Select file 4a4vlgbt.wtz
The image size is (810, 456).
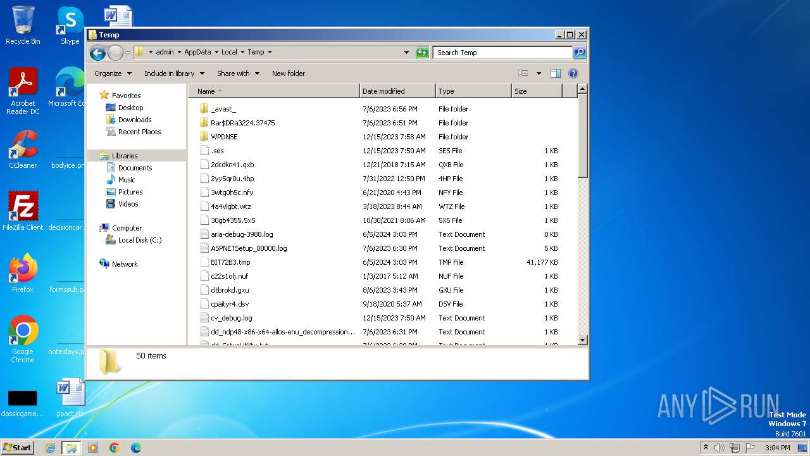coord(230,206)
